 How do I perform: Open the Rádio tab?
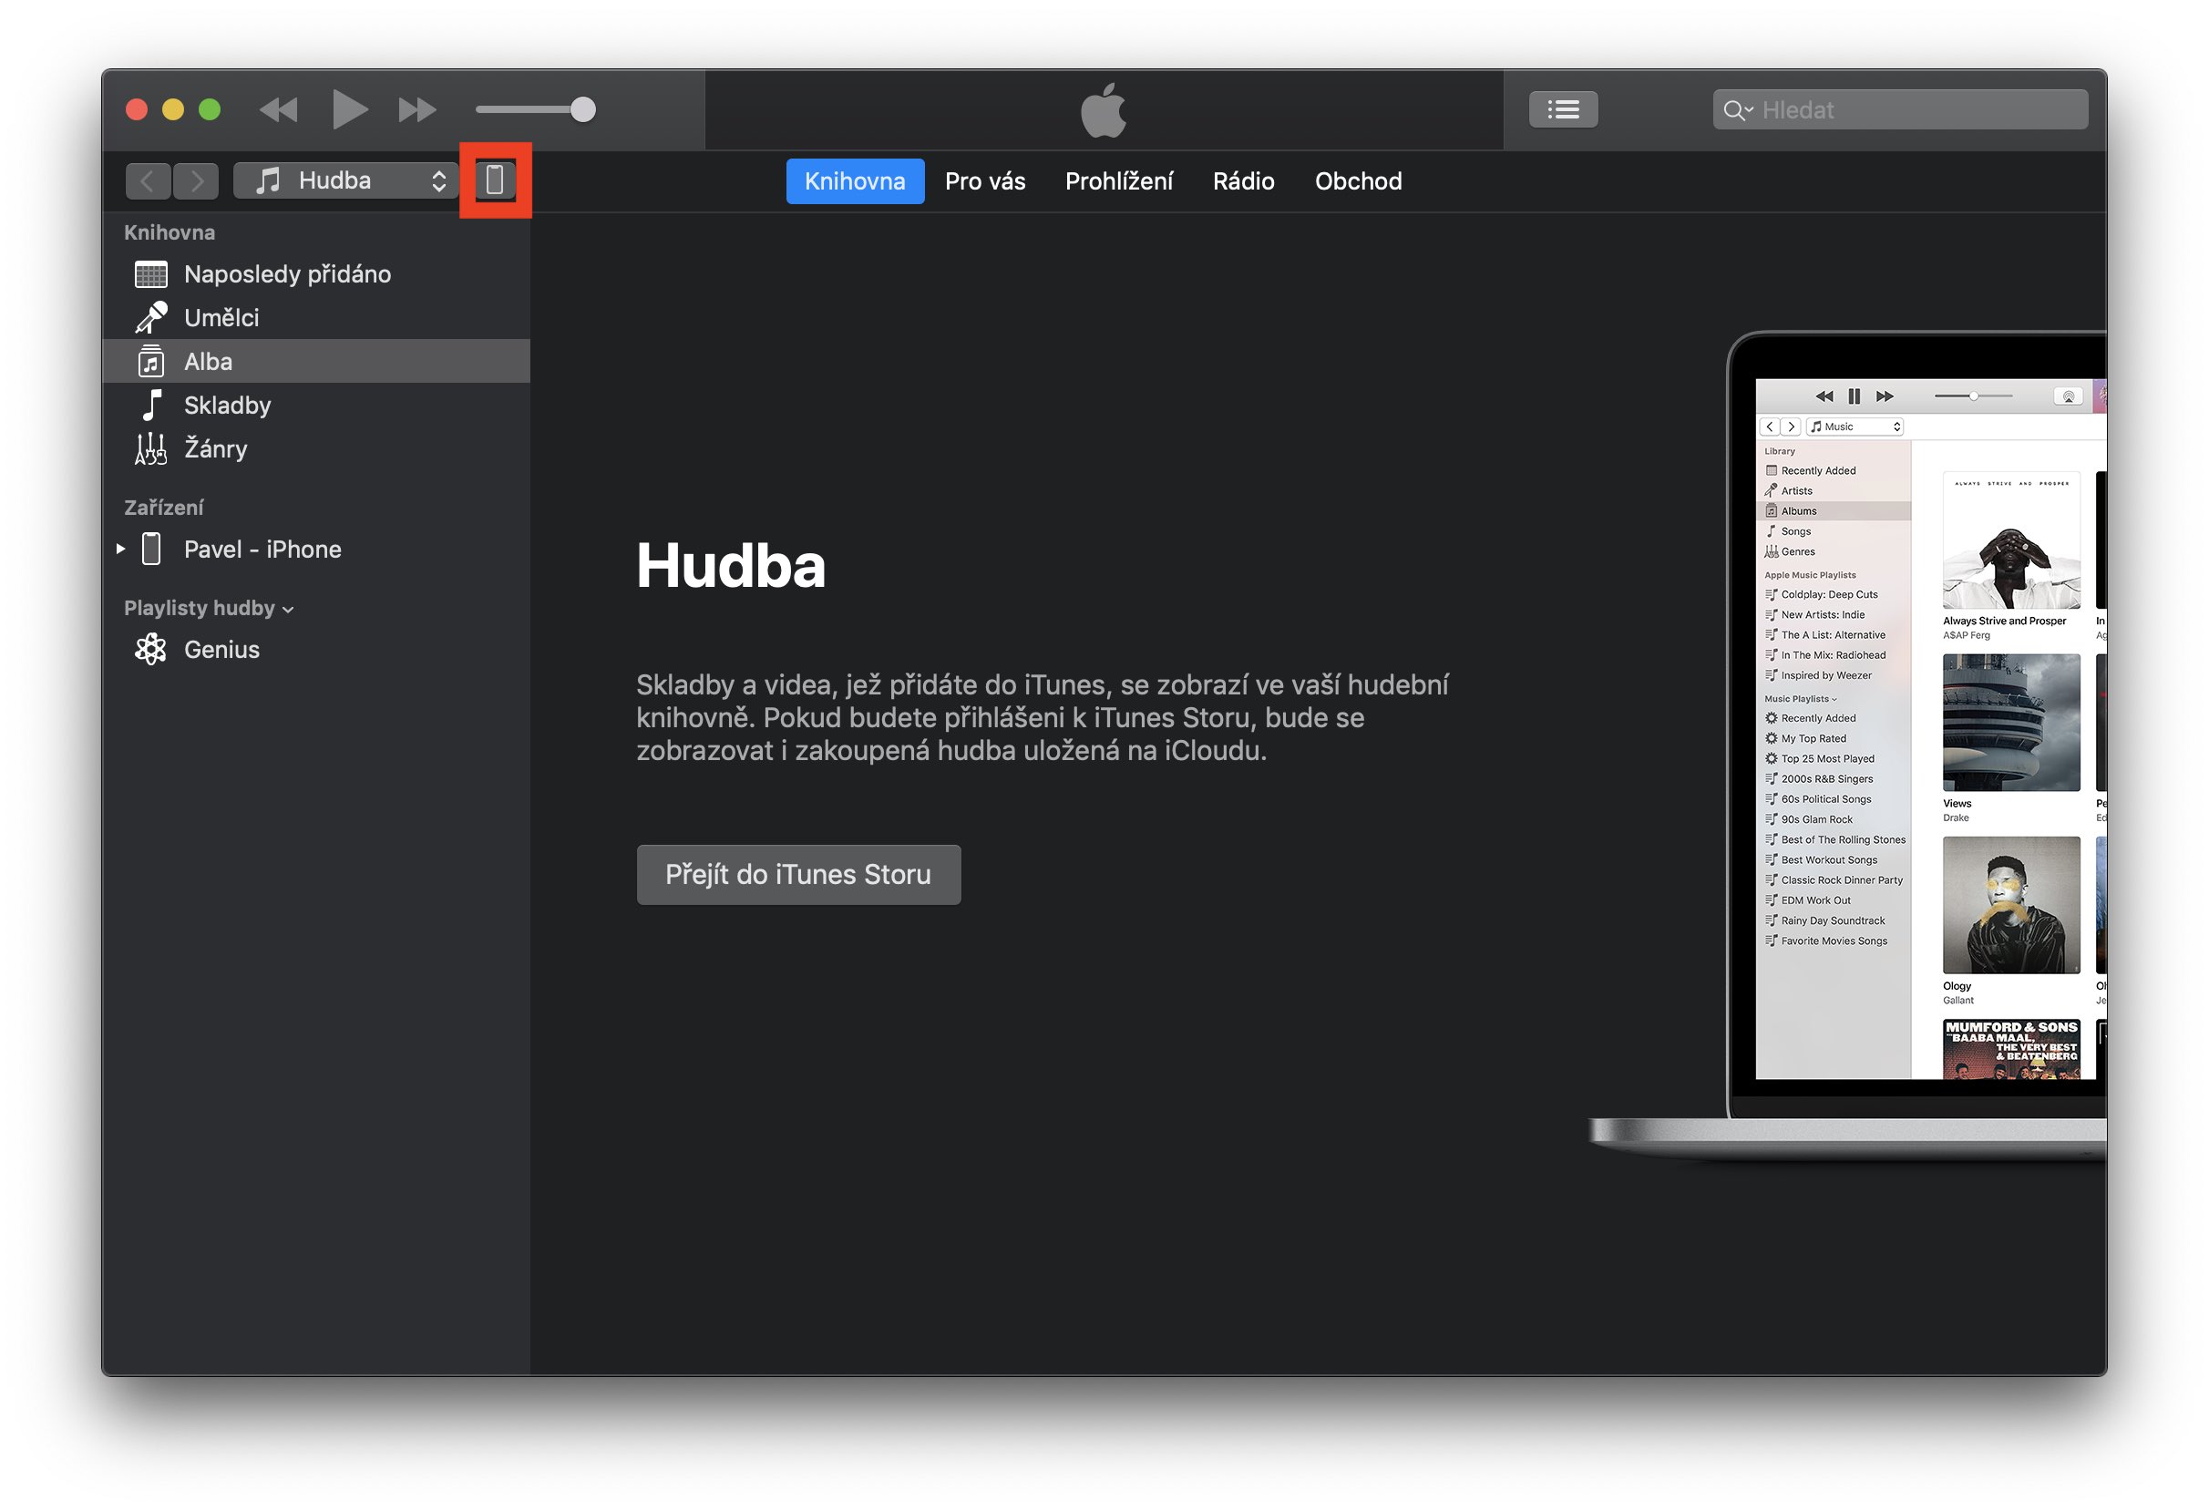tap(1243, 181)
